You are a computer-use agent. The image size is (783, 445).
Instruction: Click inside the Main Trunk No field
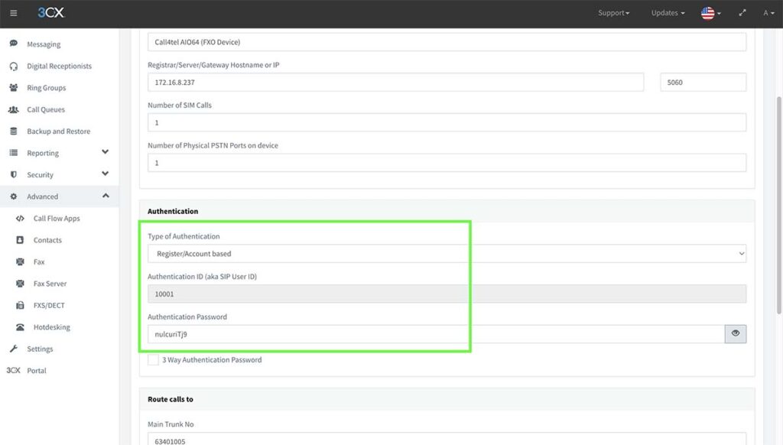[x=447, y=441]
